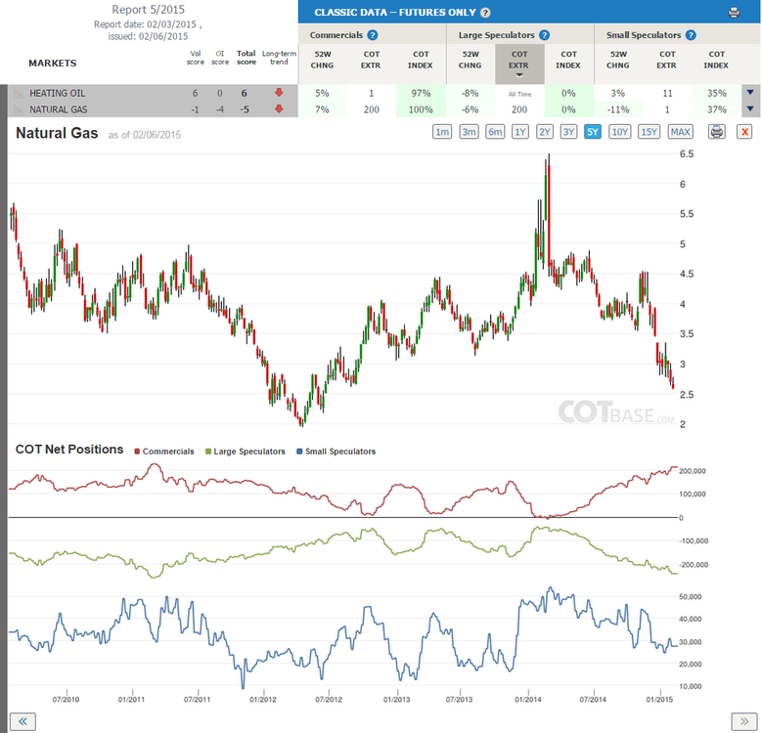Click Heating Oil Small Speculators 35% cell

716,93
